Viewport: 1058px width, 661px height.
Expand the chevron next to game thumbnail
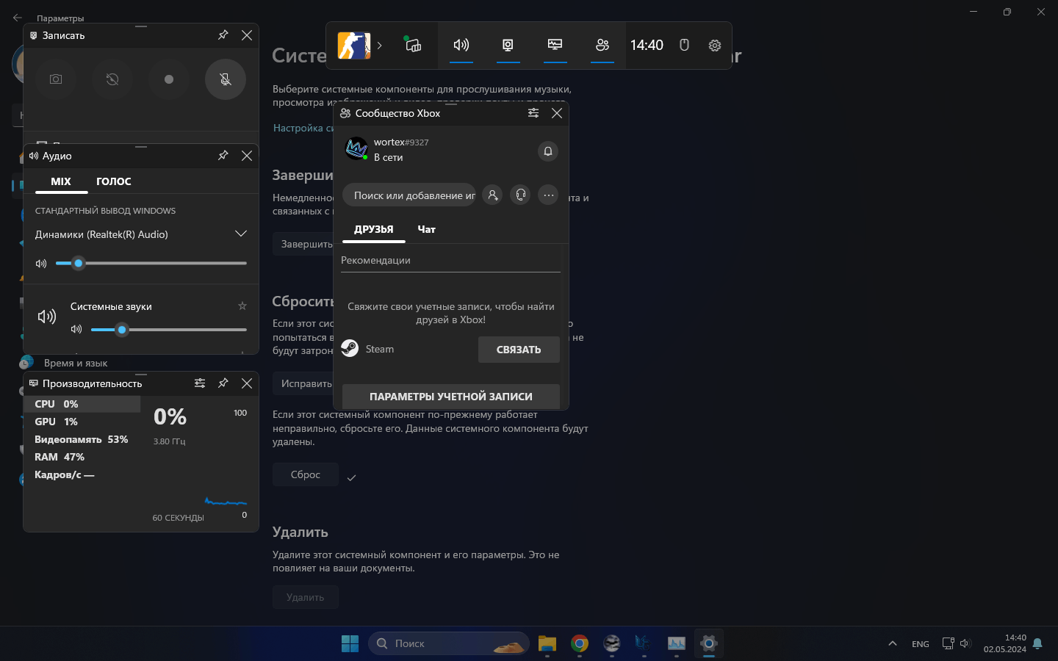(379, 45)
